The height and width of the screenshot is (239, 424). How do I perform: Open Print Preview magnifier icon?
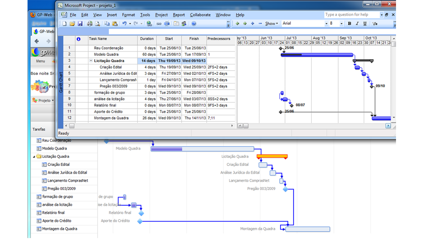97,24
